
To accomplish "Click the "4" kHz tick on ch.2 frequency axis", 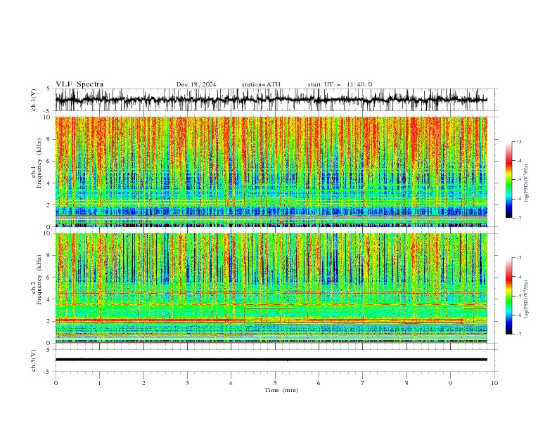I will [x=50, y=299].
